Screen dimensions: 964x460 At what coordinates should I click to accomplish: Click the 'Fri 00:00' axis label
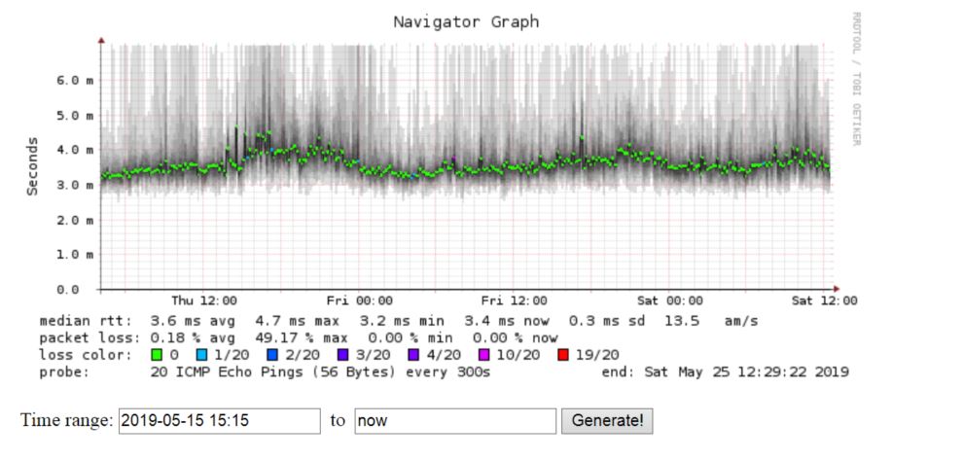click(360, 301)
